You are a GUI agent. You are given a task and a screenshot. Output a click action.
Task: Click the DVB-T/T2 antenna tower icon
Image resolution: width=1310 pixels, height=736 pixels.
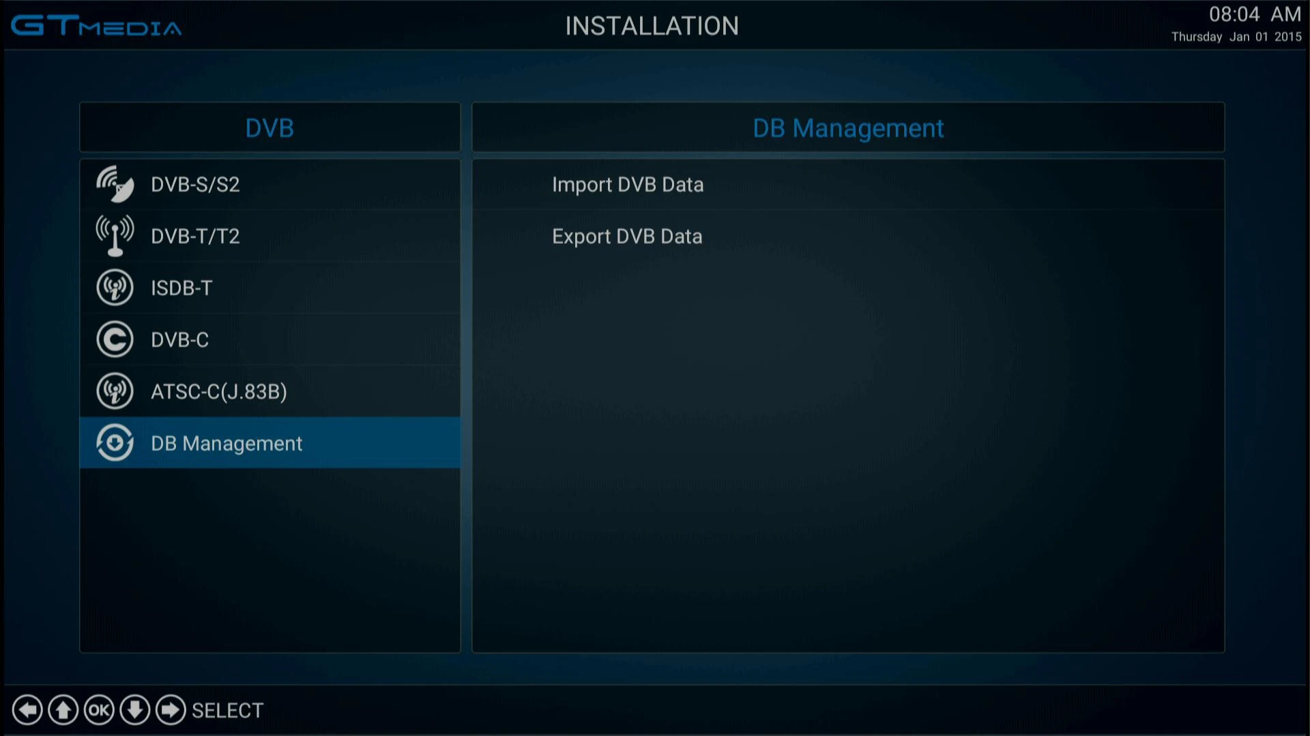pyautogui.click(x=115, y=236)
